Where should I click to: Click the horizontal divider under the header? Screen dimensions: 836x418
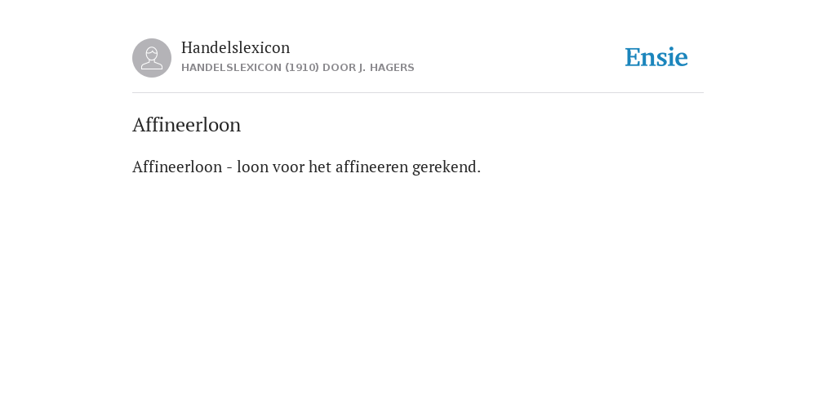coord(418,93)
